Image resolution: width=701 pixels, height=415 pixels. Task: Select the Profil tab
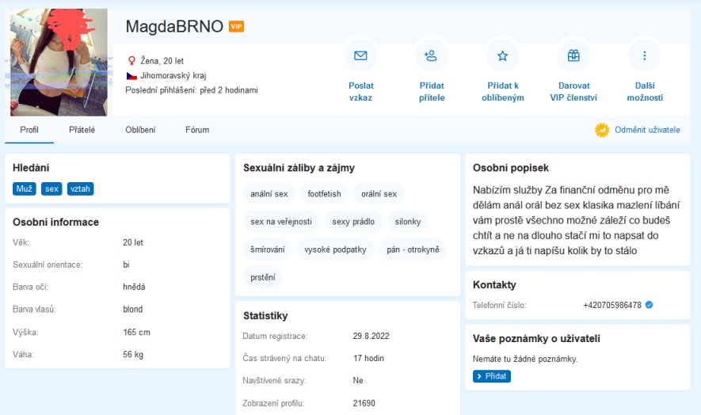coord(29,130)
